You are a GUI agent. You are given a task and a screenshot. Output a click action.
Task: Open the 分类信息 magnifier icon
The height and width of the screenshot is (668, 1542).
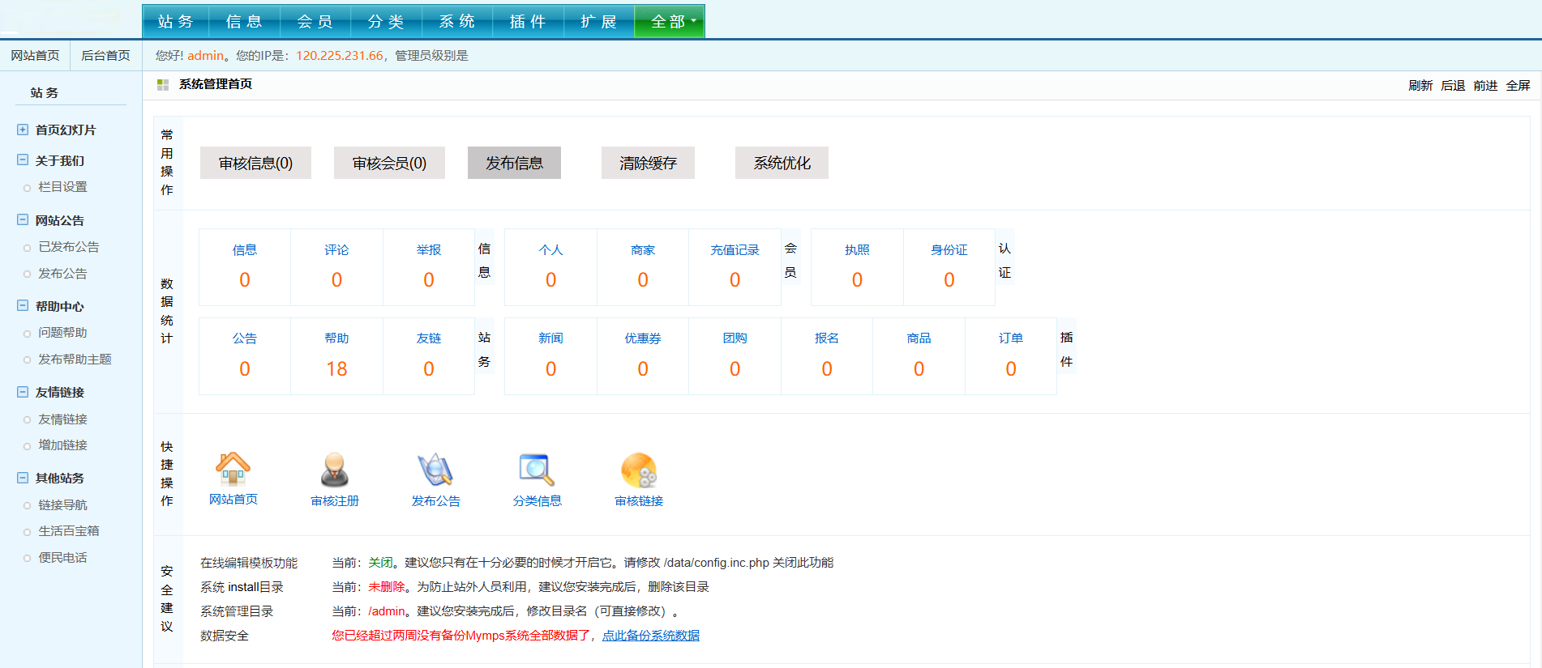537,470
